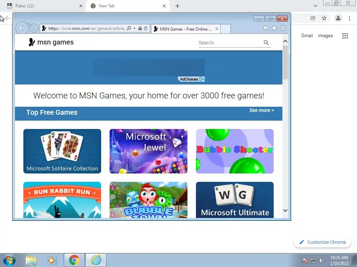Click the Internet Explorer back arrow button
The width and height of the screenshot is (357, 267).
tap(22, 29)
